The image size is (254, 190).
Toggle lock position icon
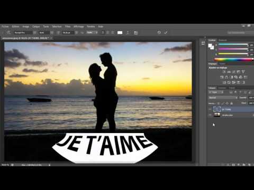tap(227, 103)
